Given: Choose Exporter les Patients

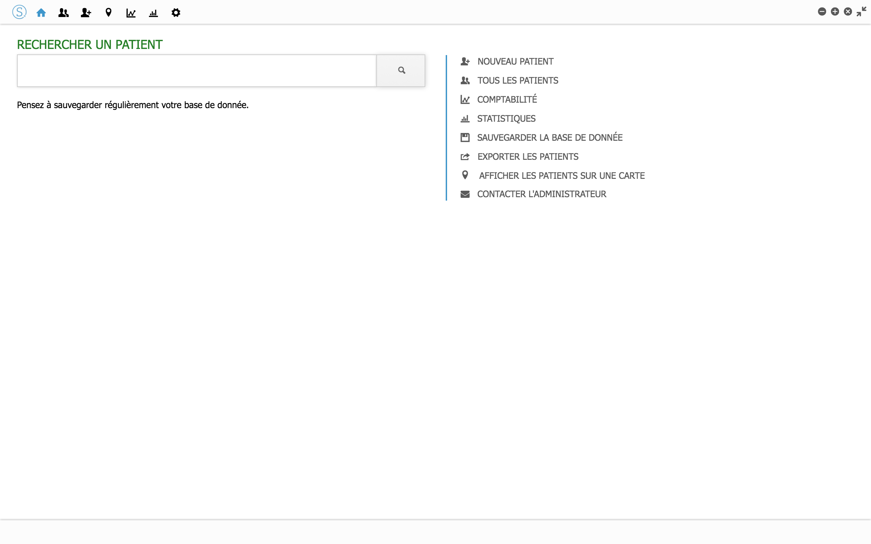Looking at the screenshot, I should pyautogui.click(x=528, y=157).
